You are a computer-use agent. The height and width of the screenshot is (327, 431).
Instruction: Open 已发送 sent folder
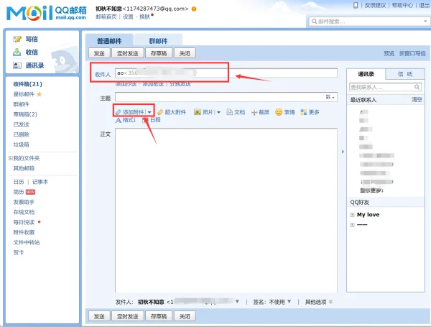tap(21, 124)
